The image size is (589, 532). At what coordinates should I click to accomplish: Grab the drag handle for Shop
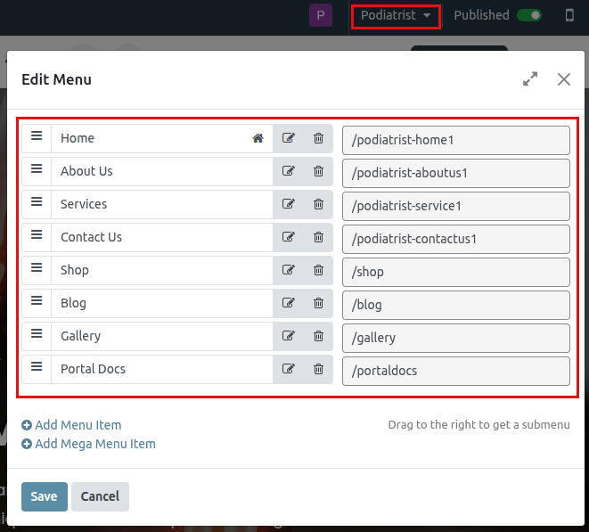[37, 269]
